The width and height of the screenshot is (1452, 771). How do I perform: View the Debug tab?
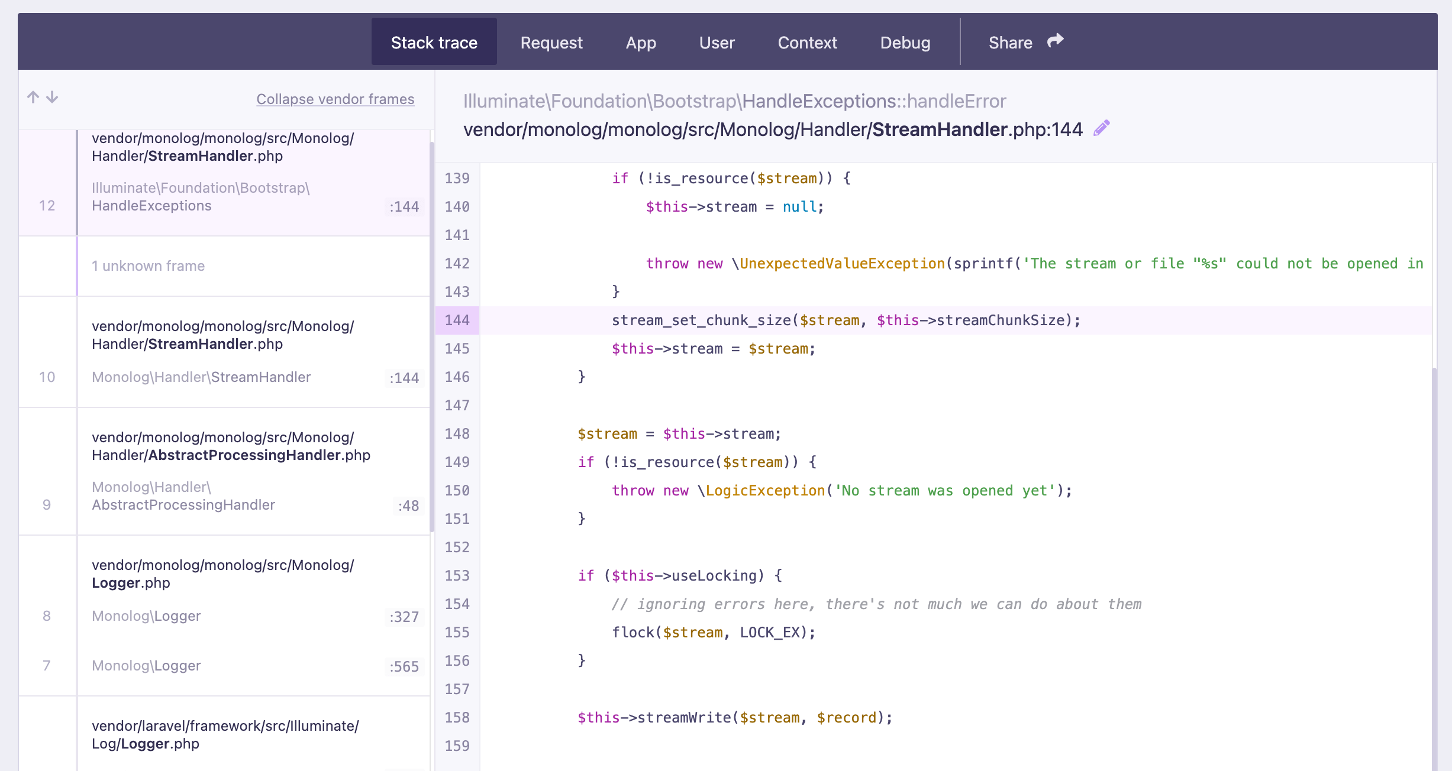905,42
